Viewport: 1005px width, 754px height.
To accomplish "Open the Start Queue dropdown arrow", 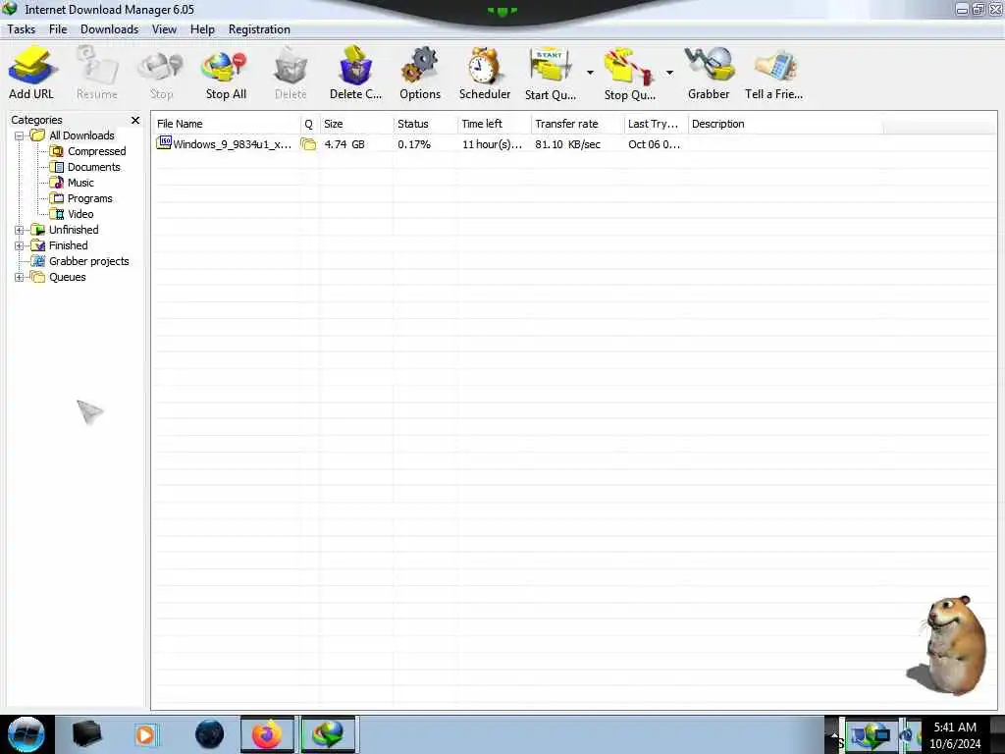I will [x=590, y=73].
